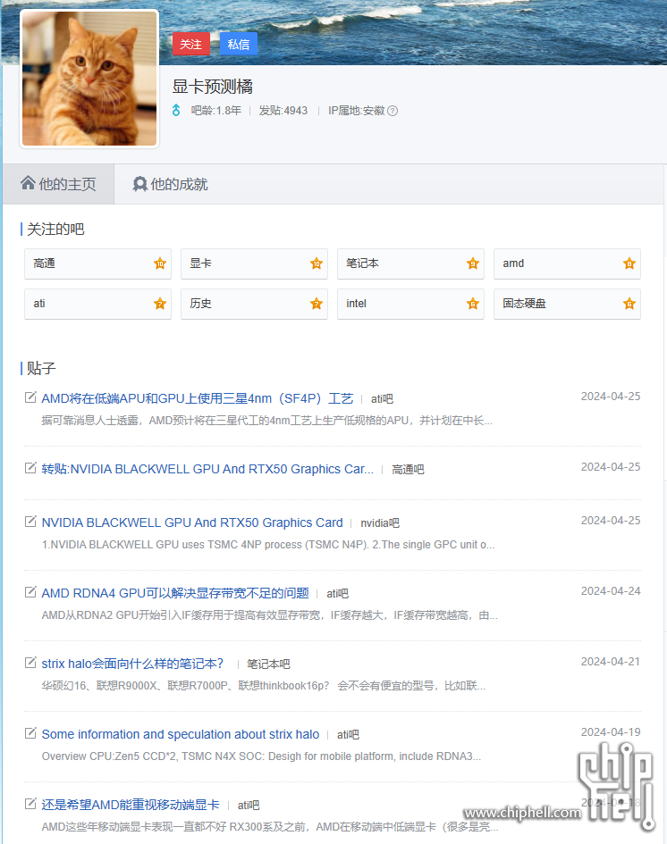The image size is (667, 844).
Task: Click the 发贴:4943 post count
Action: pos(283,111)
